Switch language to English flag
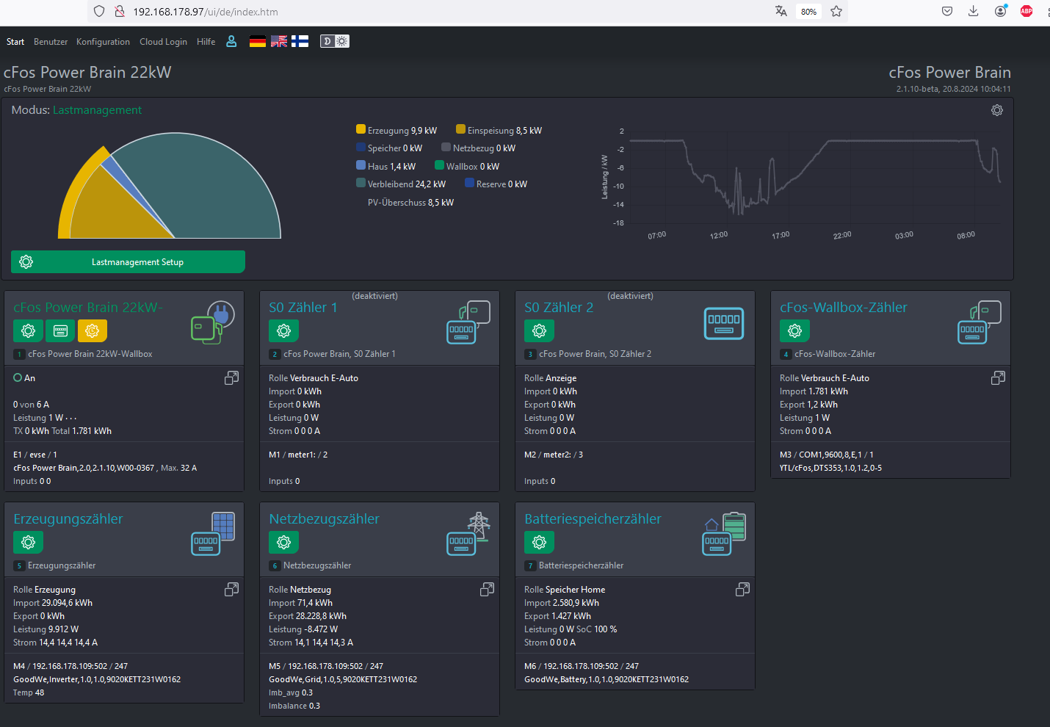Screen dimensions: 1050x727 pos(279,41)
